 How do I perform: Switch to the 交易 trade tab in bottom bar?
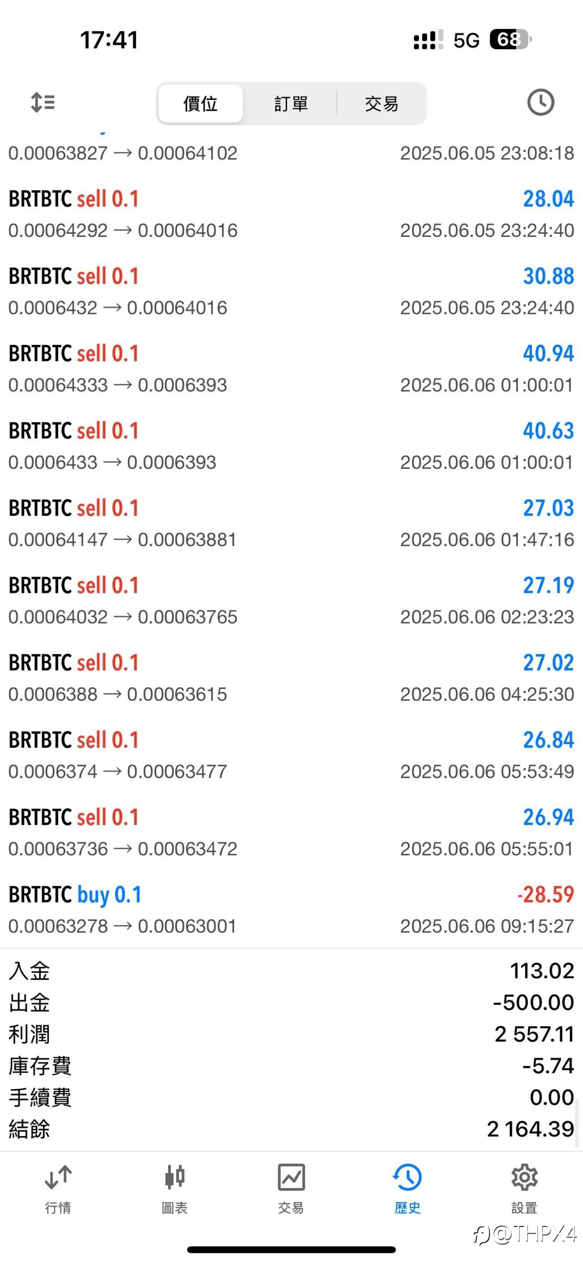[x=291, y=1189]
